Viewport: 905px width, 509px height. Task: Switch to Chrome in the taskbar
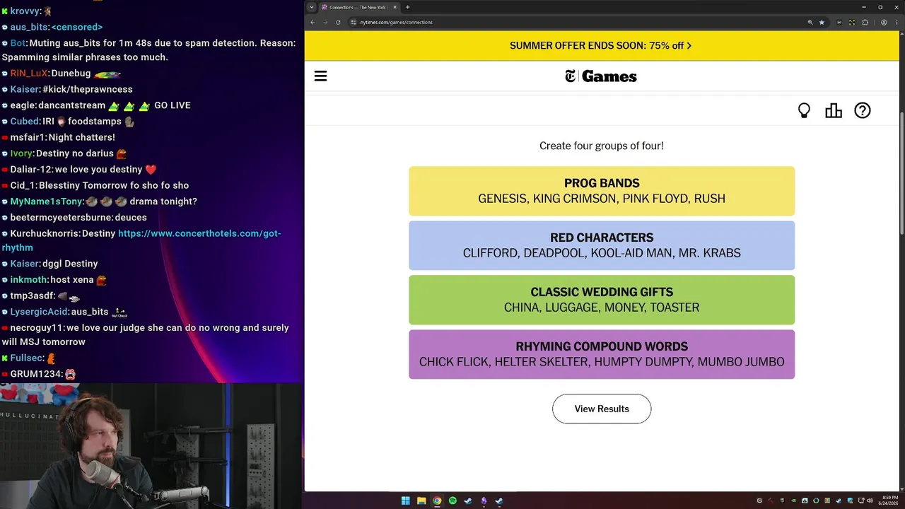coord(437,501)
